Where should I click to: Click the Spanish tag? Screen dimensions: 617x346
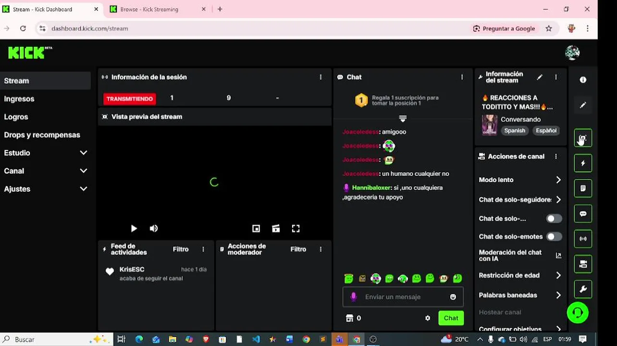tap(515, 131)
